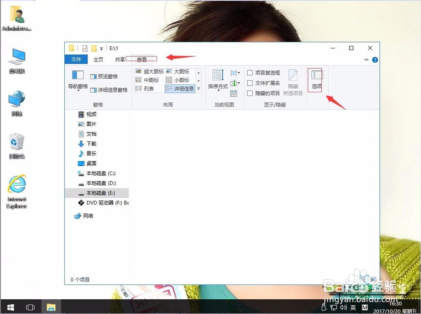Open the 排序方式 sort by menu
Screen dimensions: 421x314
point(218,80)
